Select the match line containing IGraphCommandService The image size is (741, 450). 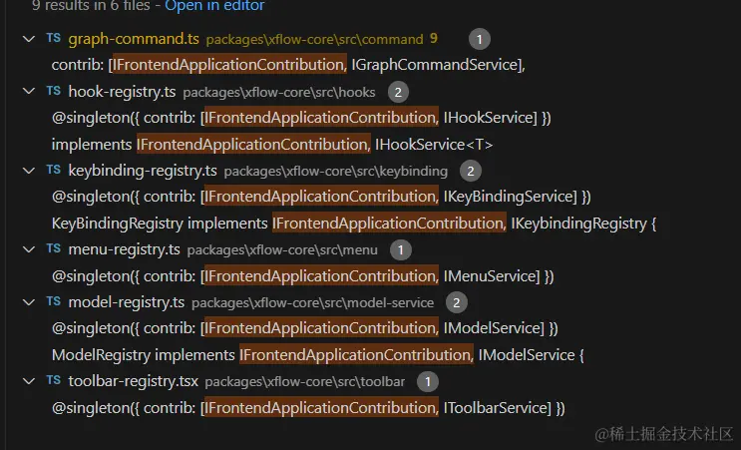(288, 65)
